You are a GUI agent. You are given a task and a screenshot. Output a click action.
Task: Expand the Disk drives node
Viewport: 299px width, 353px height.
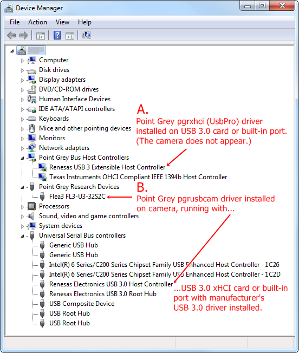22,70
